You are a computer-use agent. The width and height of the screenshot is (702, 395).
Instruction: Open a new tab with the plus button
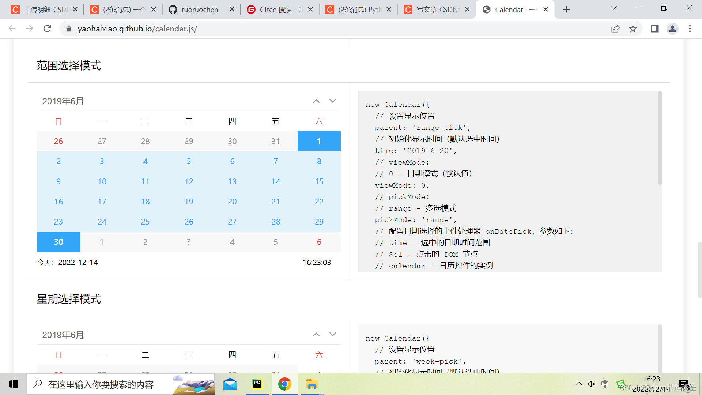(x=566, y=9)
